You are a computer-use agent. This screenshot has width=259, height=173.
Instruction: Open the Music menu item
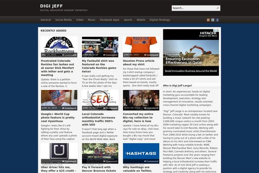[x=92, y=20]
